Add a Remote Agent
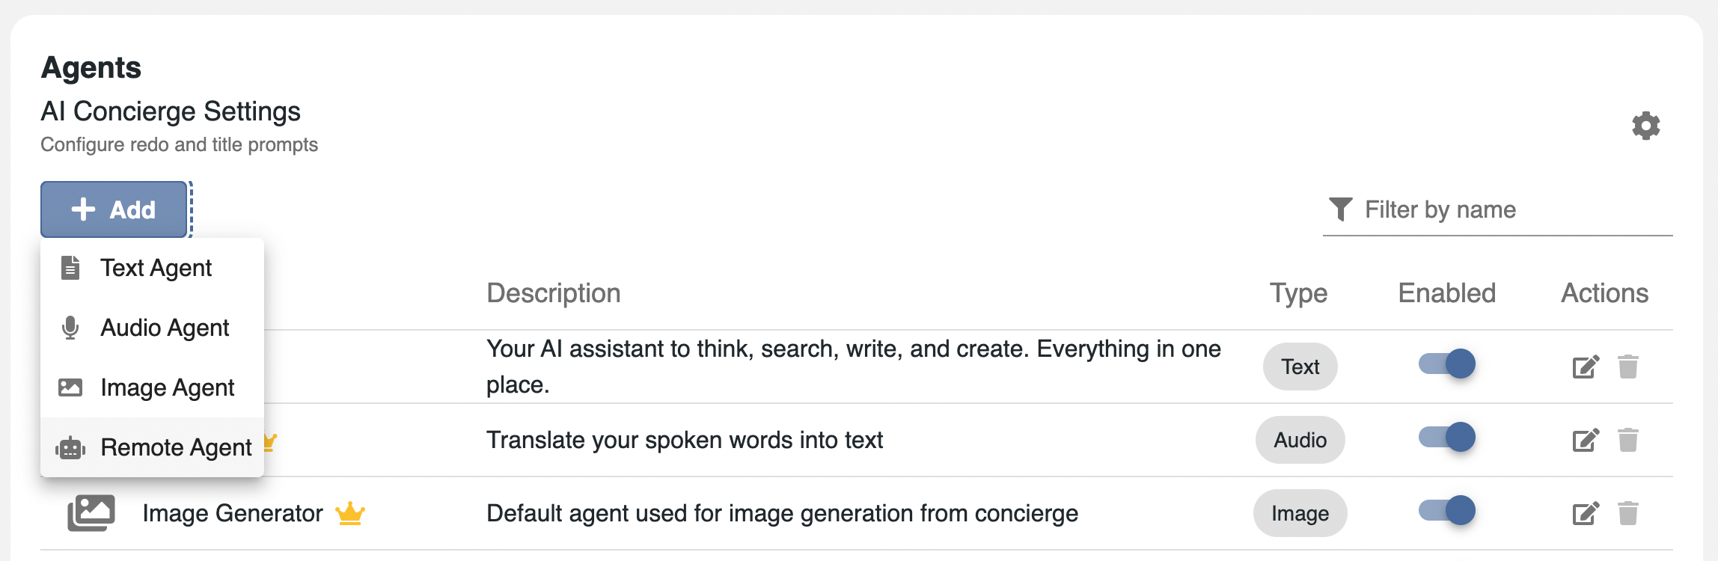1718x561 pixels. (x=176, y=447)
